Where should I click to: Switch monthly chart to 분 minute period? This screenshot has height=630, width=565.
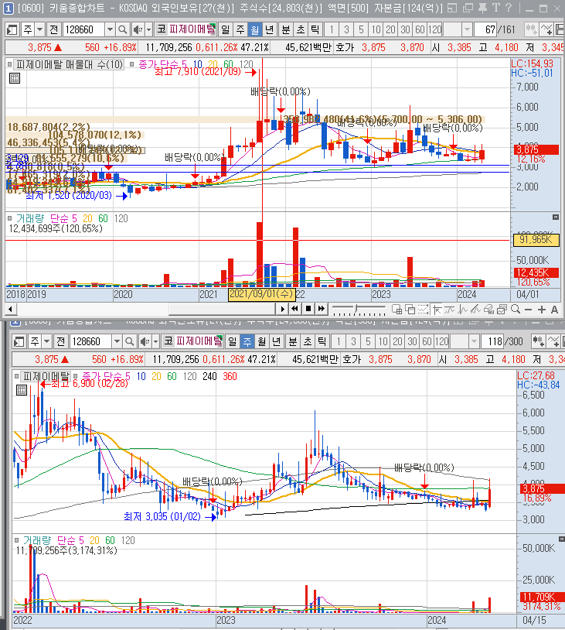point(286,29)
